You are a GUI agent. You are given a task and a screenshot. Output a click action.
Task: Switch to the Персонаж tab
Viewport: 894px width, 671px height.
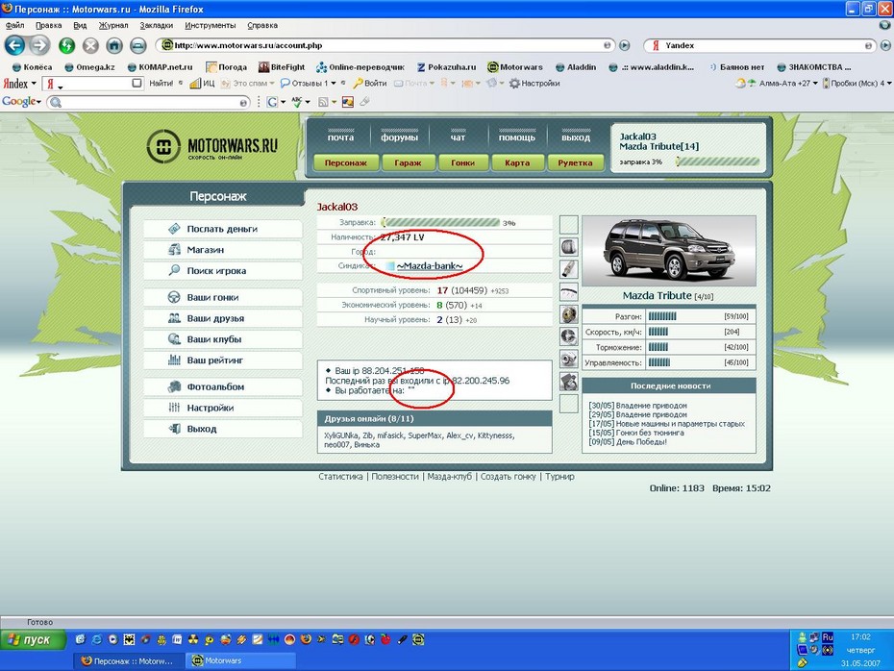pos(345,163)
